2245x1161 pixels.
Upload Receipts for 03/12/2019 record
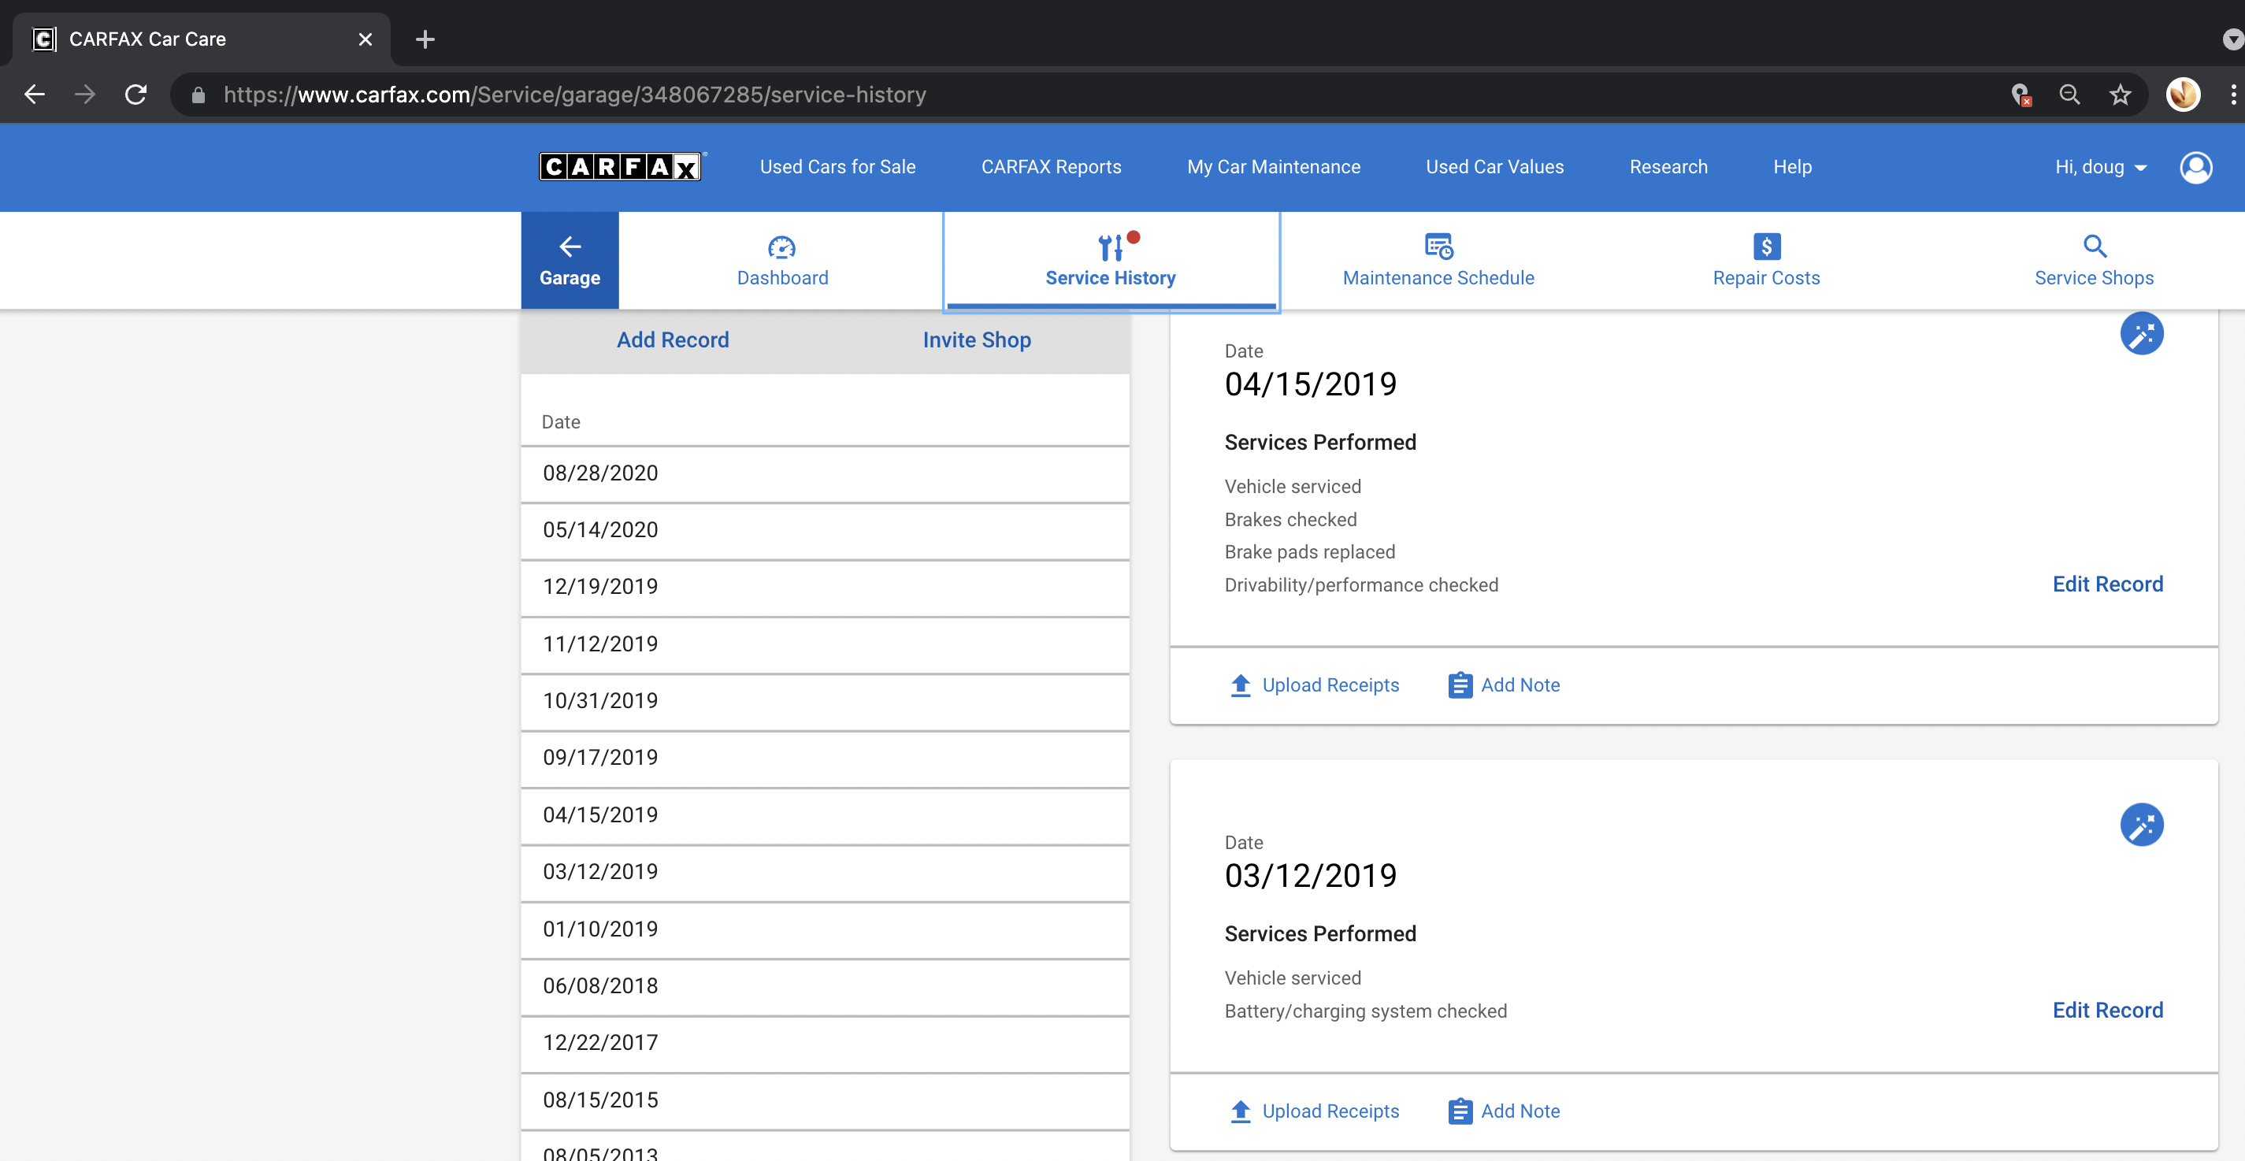1314,1111
